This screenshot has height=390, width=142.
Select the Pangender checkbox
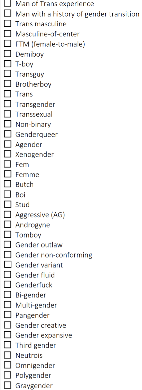[x=8, y=315]
